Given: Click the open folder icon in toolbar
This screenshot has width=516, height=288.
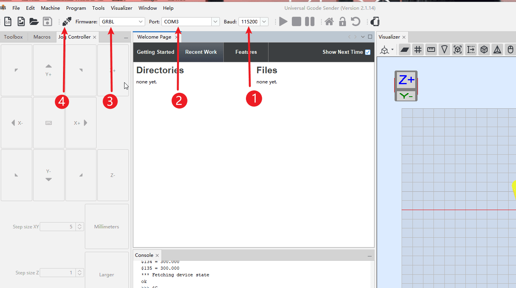Looking at the screenshot, I should [x=34, y=22].
